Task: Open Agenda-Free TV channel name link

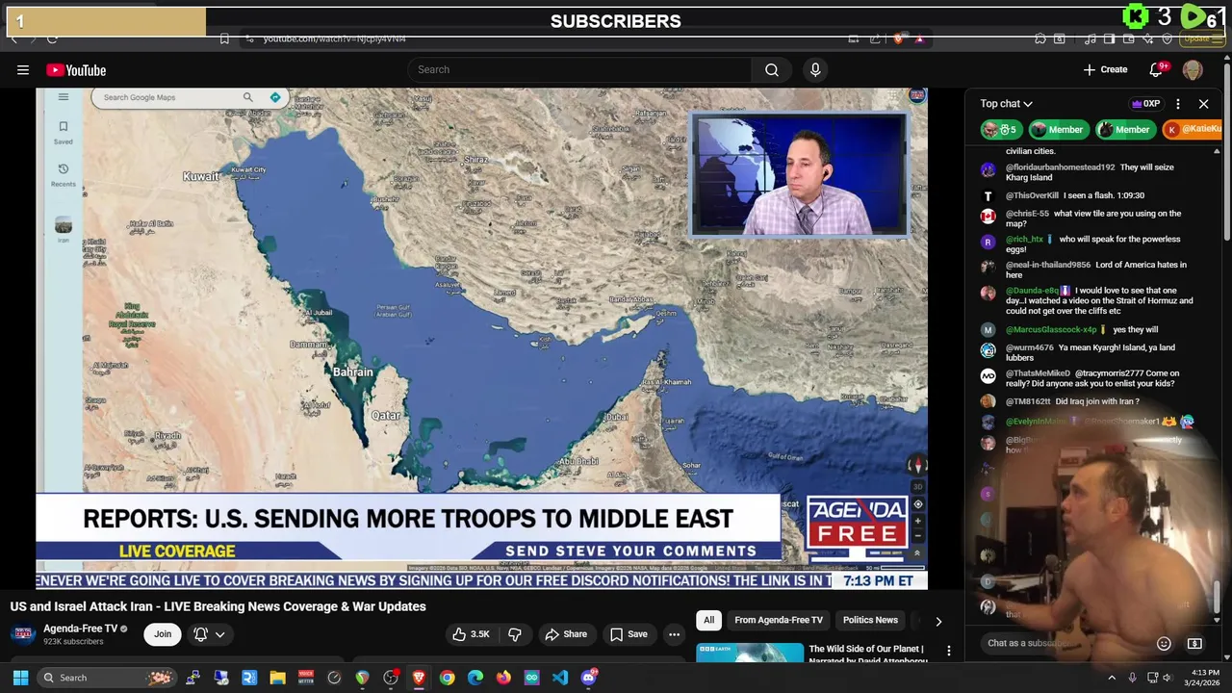Action: click(80, 629)
